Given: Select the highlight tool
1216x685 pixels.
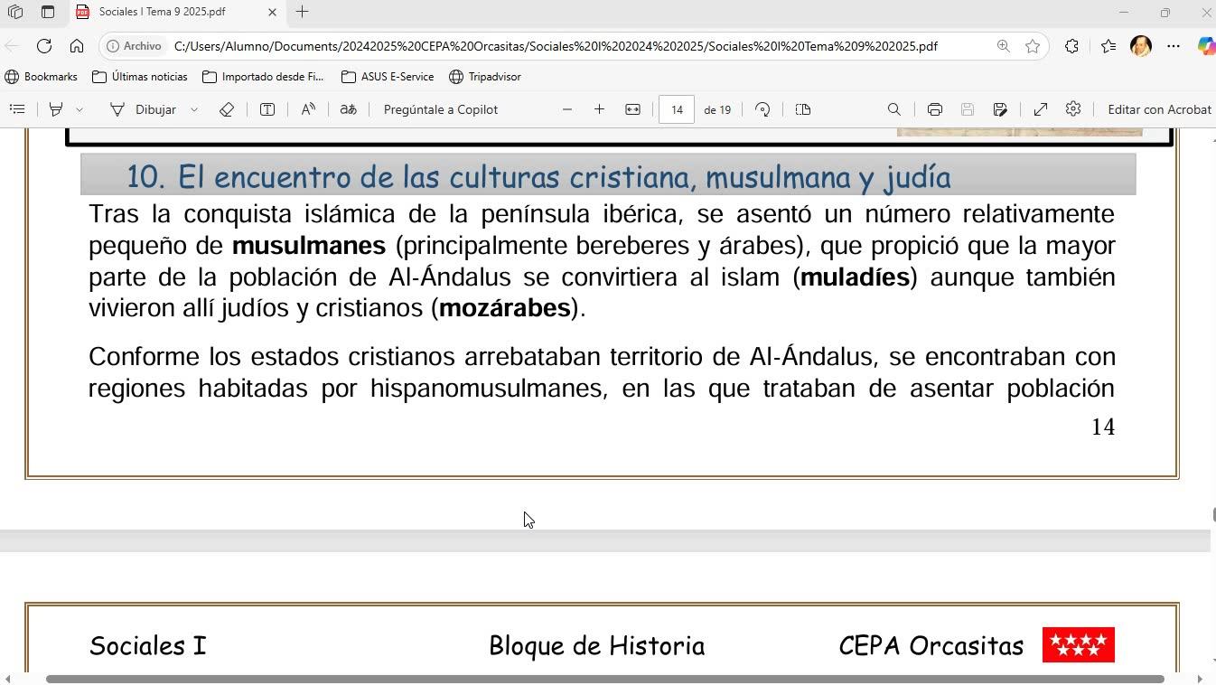Looking at the screenshot, I should (x=56, y=109).
